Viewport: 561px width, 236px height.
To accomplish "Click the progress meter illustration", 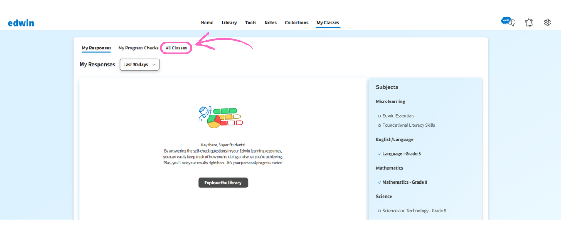I will pos(220,117).
